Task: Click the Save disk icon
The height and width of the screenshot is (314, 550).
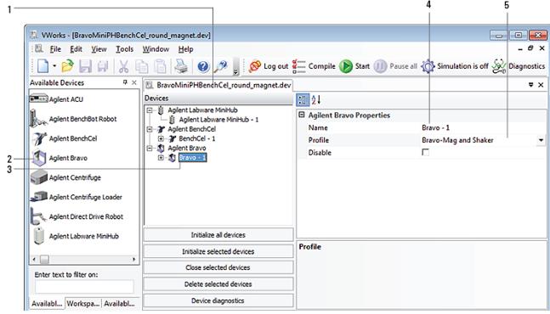Action: point(85,66)
